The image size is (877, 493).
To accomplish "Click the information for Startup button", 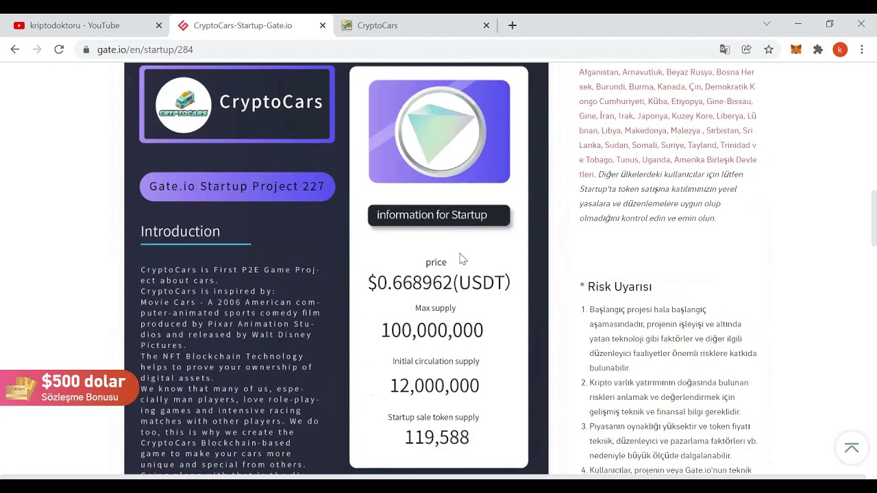I will point(438,215).
